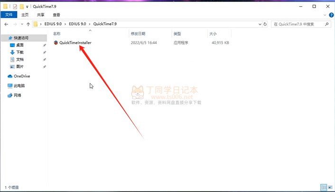Expand address bar history dropdown

pyautogui.click(x=260, y=24)
